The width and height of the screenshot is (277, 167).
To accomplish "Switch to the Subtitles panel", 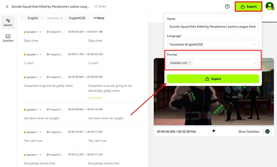I will 8,38.
